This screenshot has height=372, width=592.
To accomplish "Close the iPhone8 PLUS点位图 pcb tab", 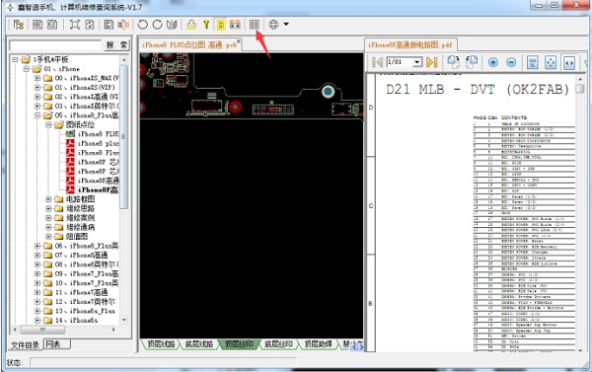I will click(x=238, y=40).
